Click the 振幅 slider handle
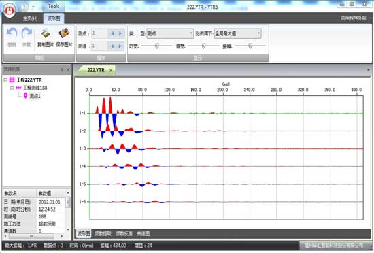Screen dimensions: 374x253 click(250, 46)
